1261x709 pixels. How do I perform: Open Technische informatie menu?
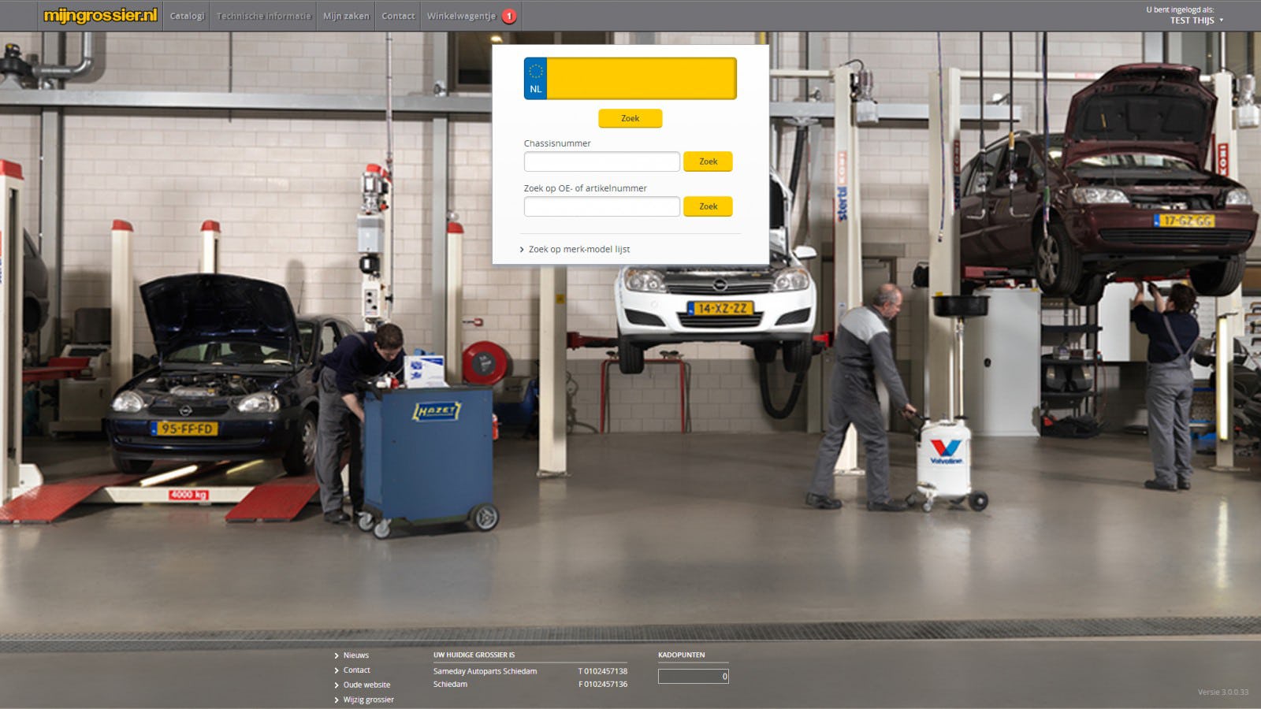tap(263, 16)
